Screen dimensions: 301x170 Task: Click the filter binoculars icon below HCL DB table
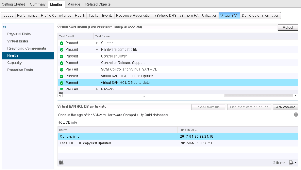(61, 162)
